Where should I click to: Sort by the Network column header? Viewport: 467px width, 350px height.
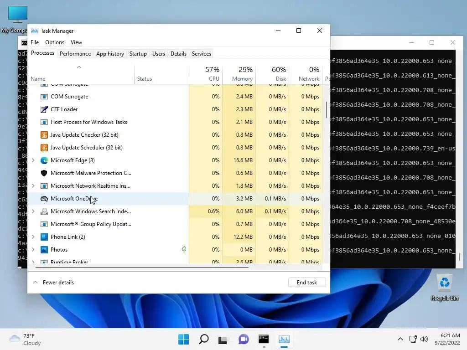click(x=306, y=74)
